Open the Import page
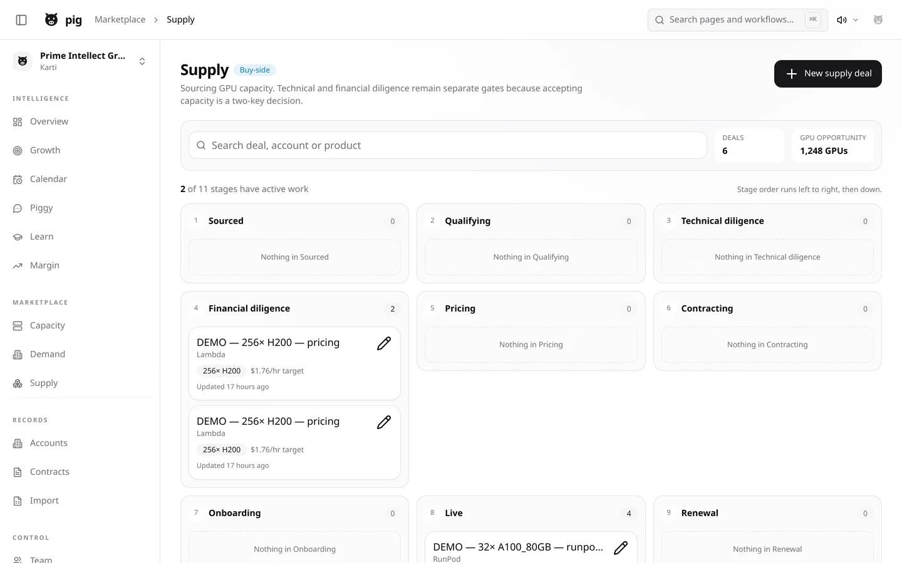The width and height of the screenshot is (902, 563). click(x=80, y=500)
